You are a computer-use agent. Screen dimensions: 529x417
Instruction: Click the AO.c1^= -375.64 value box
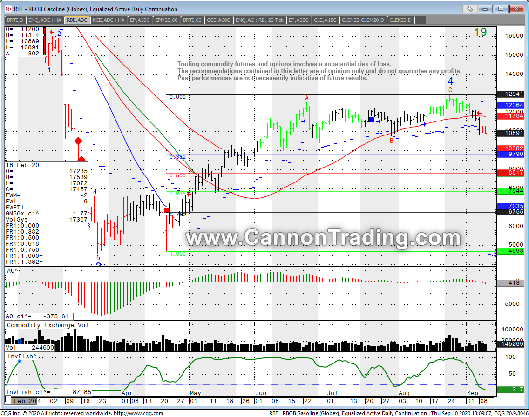coord(39,316)
